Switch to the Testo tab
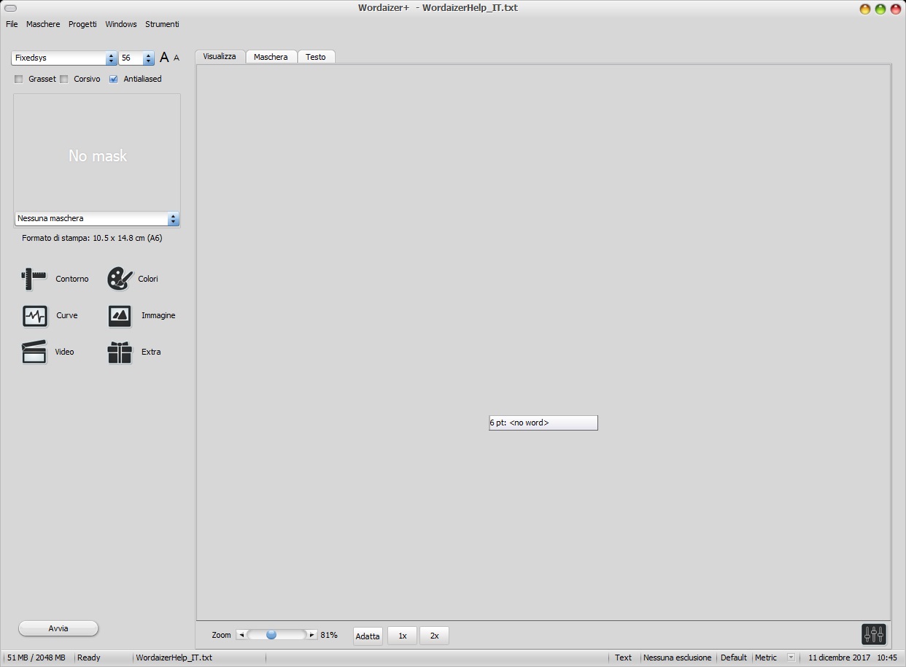Viewport: 906px width, 667px height. pos(316,57)
